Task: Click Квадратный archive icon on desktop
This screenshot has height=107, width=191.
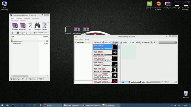Action: 77,30
